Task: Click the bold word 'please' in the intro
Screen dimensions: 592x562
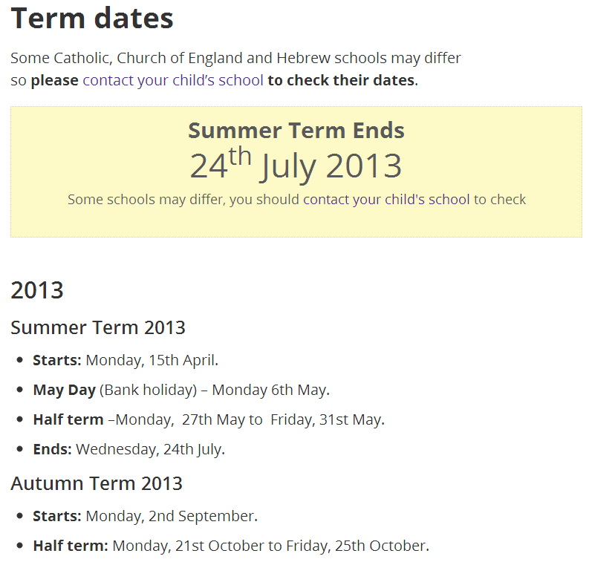Action: coord(54,80)
